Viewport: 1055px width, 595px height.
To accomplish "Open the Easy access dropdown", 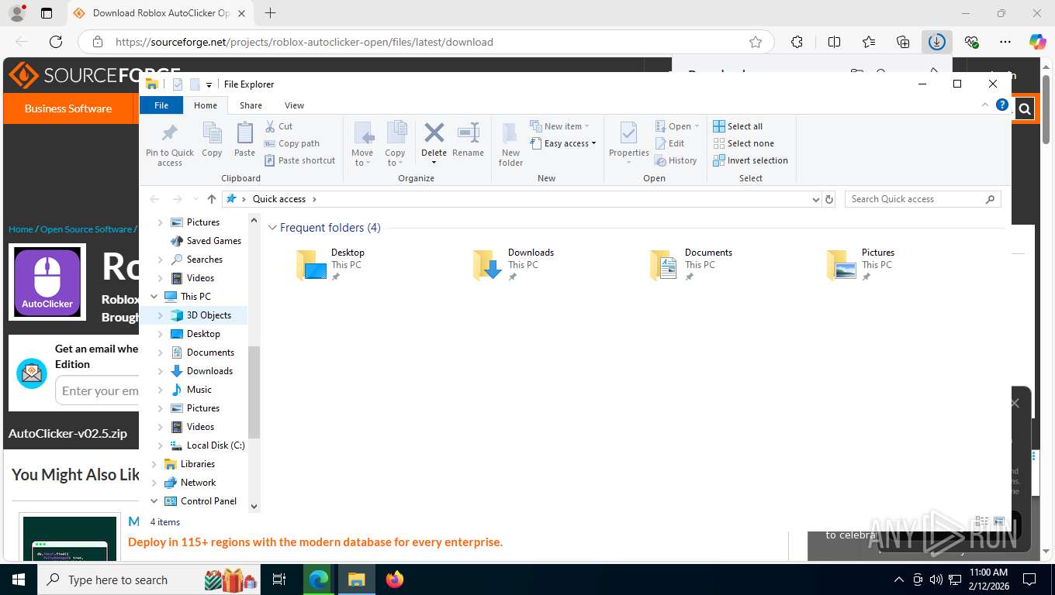I will click(x=563, y=143).
